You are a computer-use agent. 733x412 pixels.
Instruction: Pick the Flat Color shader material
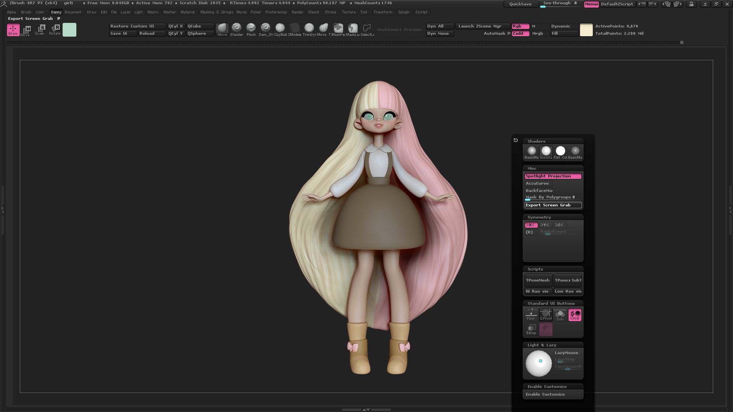click(560, 152)
